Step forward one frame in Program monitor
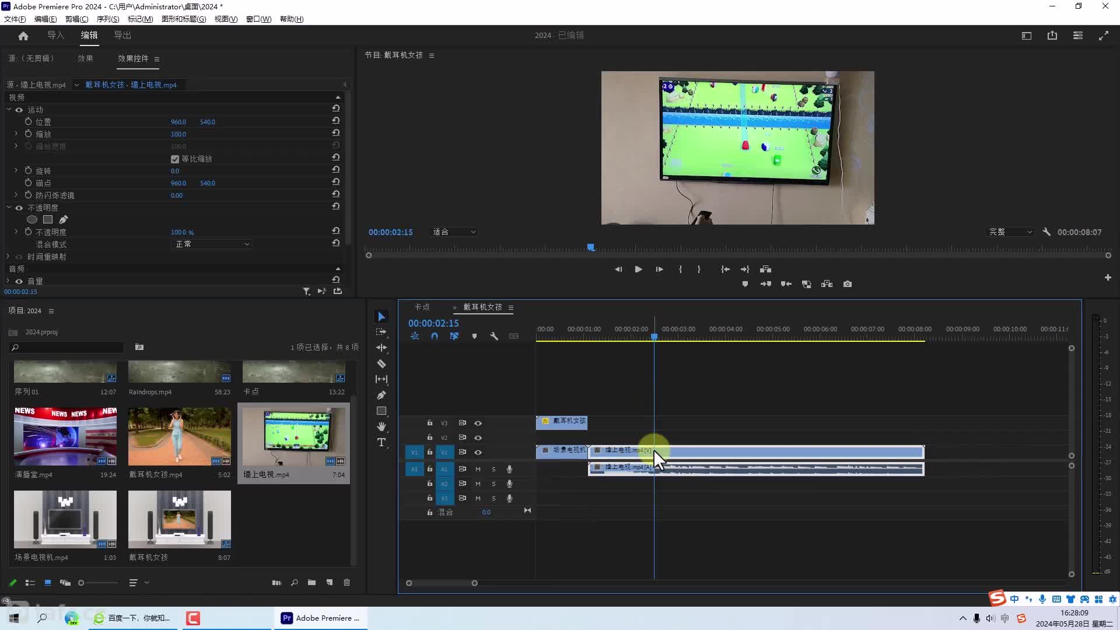Image resolution: width=1120 pixels, height=630 pixels. pyautogui.click(x=659, y=269)
